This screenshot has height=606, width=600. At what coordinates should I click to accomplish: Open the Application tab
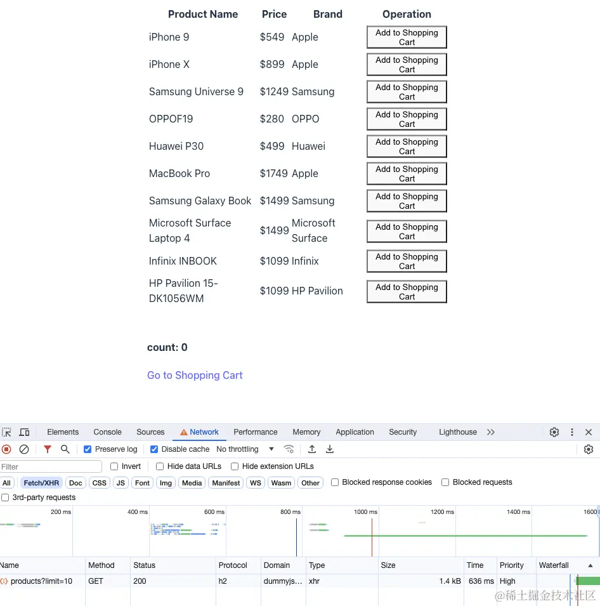click(355, 432)
